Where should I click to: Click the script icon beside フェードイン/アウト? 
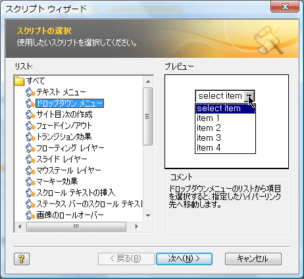coord(30,126)
